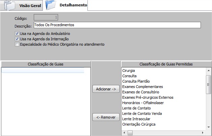Image resolution: width=212 pixels, height=136 pixels.
Task: Click the Descrição text field
Action: click(117, 25)
